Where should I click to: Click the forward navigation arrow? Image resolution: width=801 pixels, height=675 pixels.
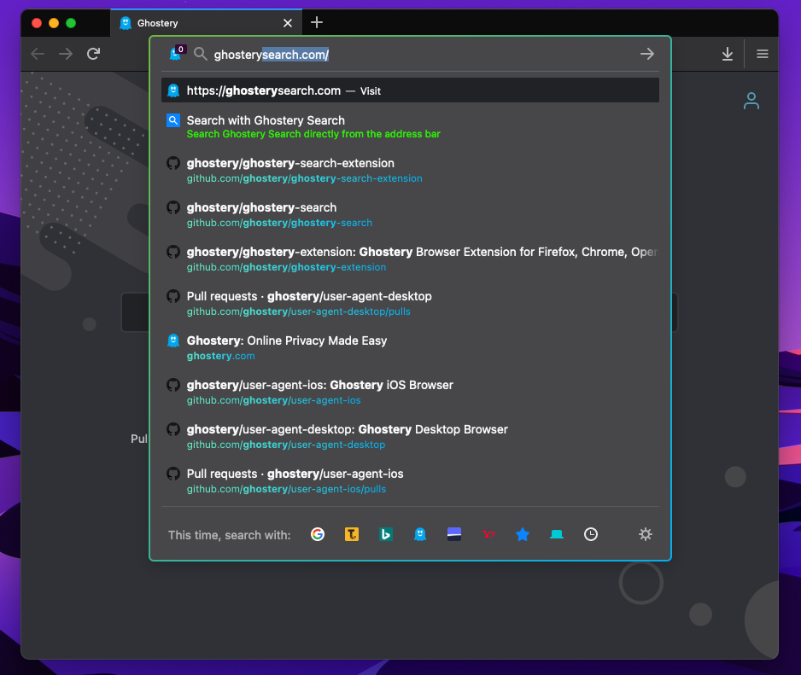tap(66, 54)
